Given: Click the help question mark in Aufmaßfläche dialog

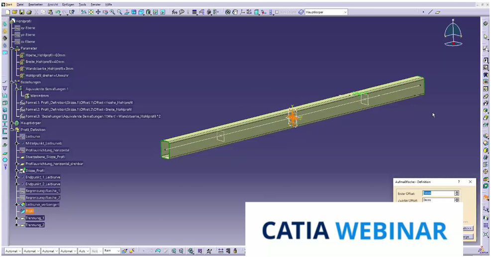Looking at the screenshot, I should (459, 182).
